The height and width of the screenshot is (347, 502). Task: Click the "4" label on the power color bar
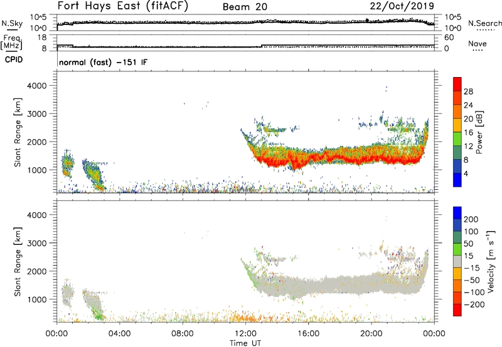(x=466, y=173)
